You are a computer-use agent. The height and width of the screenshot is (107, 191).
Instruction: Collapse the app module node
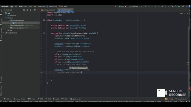(x=4, y=13)
